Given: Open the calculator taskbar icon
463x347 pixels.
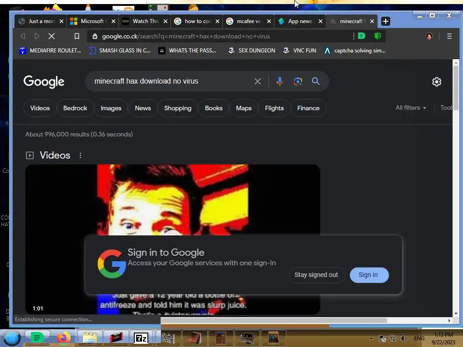Looking at the screenshot, I should [x=221, y=338].
